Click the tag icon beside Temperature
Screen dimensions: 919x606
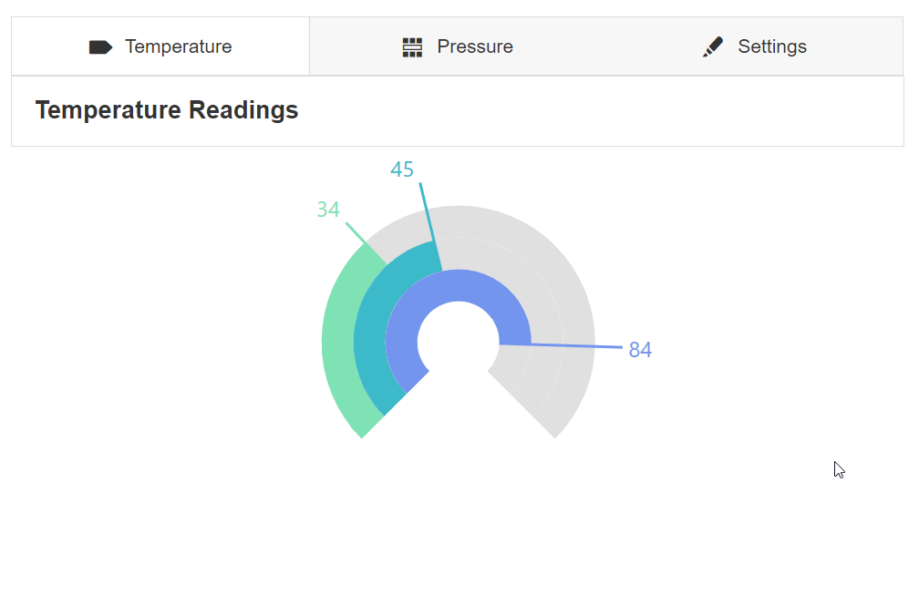click(100, 47)
